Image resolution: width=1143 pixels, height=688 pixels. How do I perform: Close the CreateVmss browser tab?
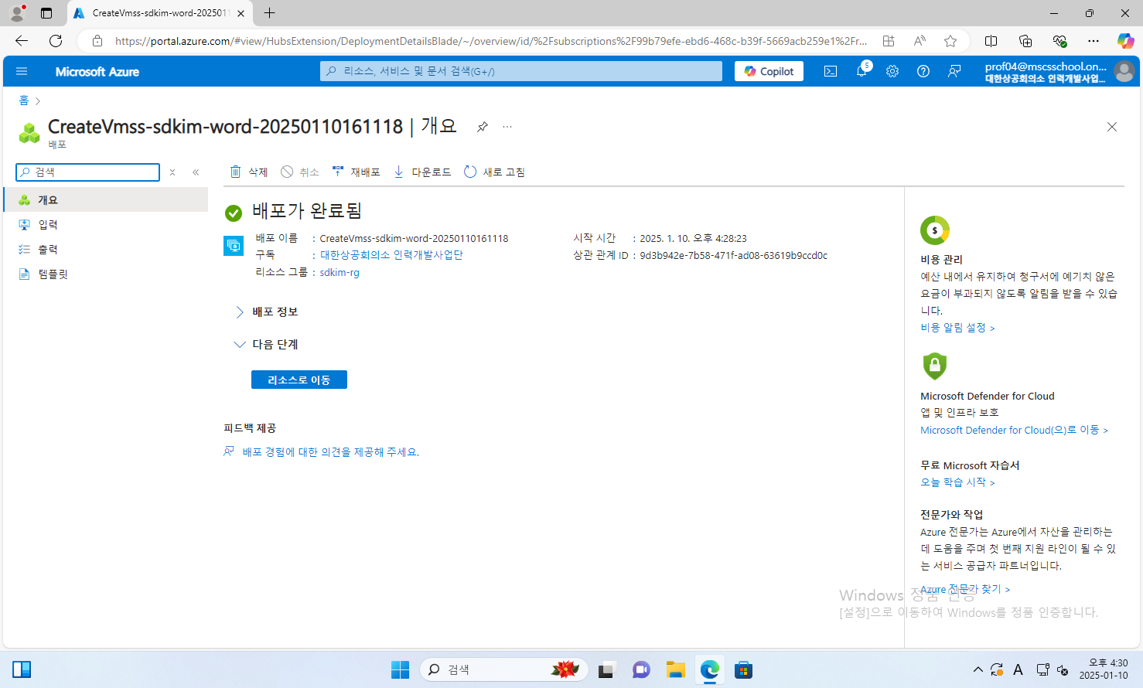coord(241,13)
